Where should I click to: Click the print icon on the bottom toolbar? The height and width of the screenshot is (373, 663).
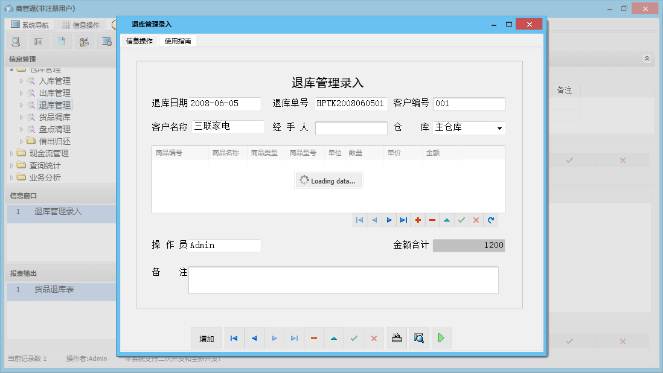(397, 338)
